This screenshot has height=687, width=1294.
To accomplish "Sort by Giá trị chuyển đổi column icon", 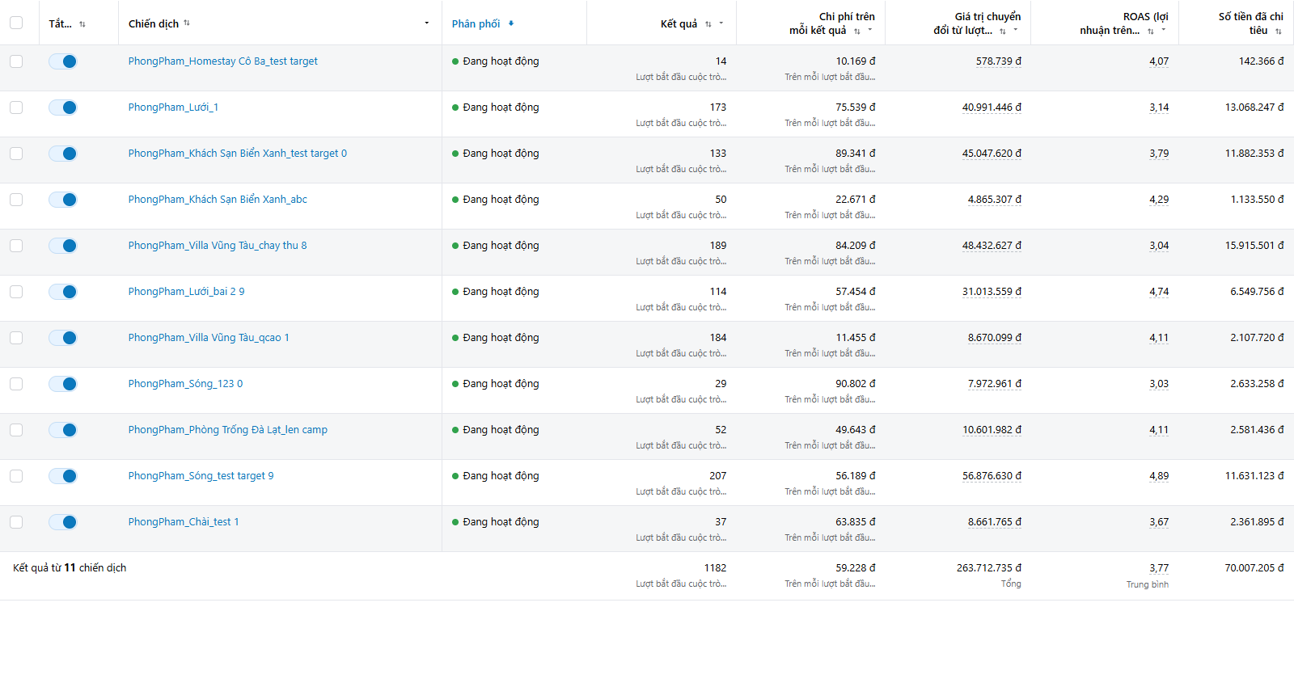I will 1003,31.
